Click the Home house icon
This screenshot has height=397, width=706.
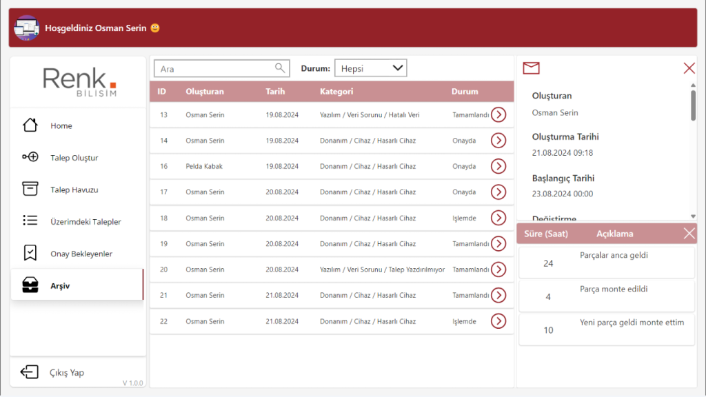click(x=30, y=125)
